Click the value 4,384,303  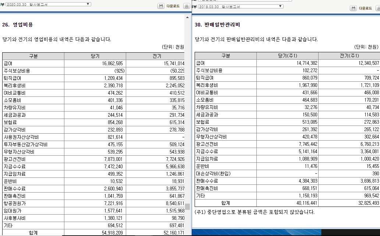point(308,181)
